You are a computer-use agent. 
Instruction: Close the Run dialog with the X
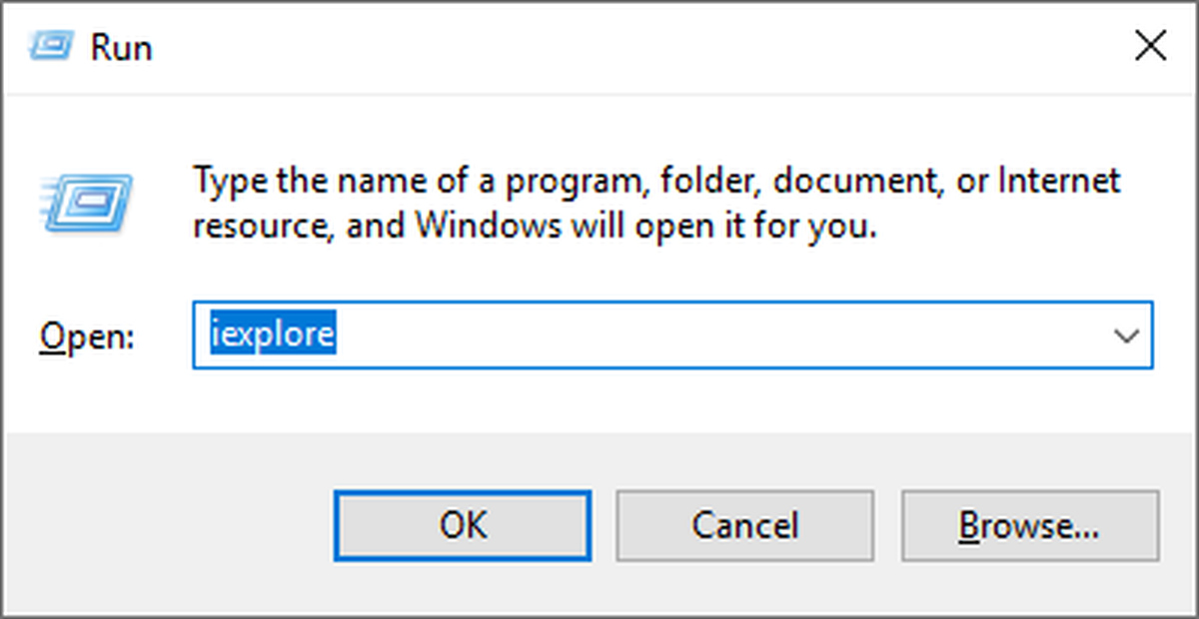point(1151,46)
